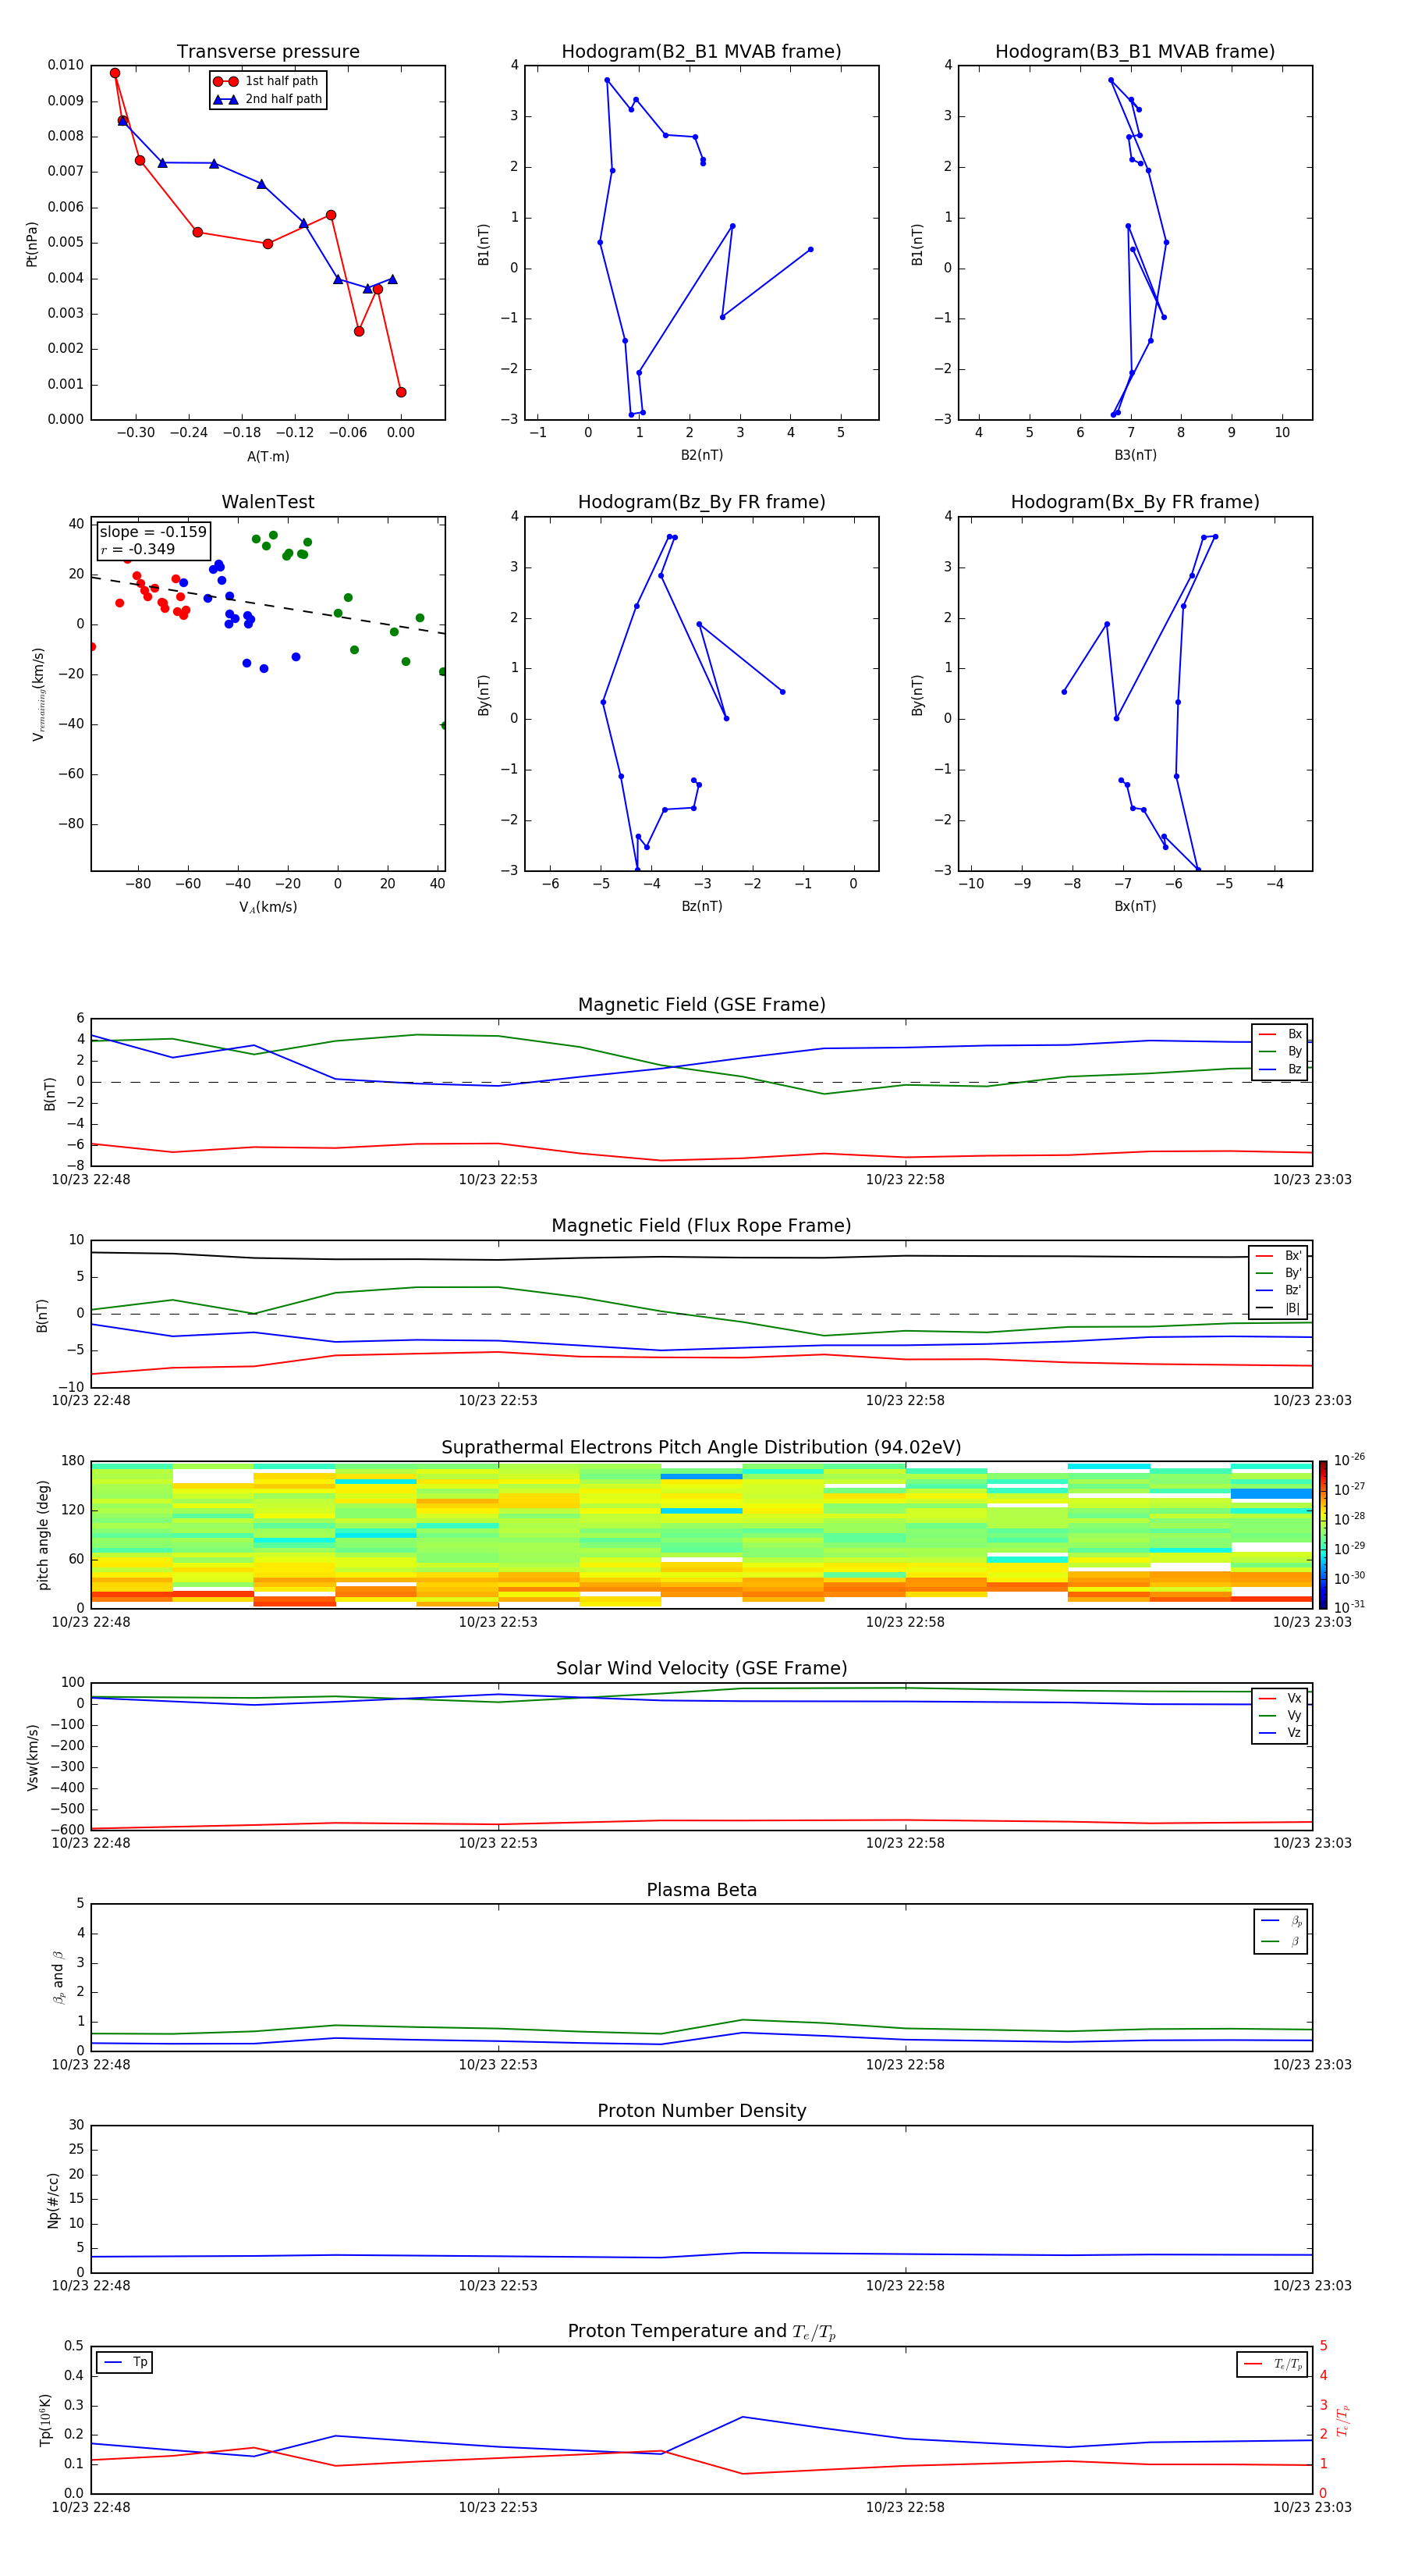Screen dimensions: 1404x2576
Task: Click 'Tp' legend entry in temperature panel
Action: click(x=125, y=2362)
